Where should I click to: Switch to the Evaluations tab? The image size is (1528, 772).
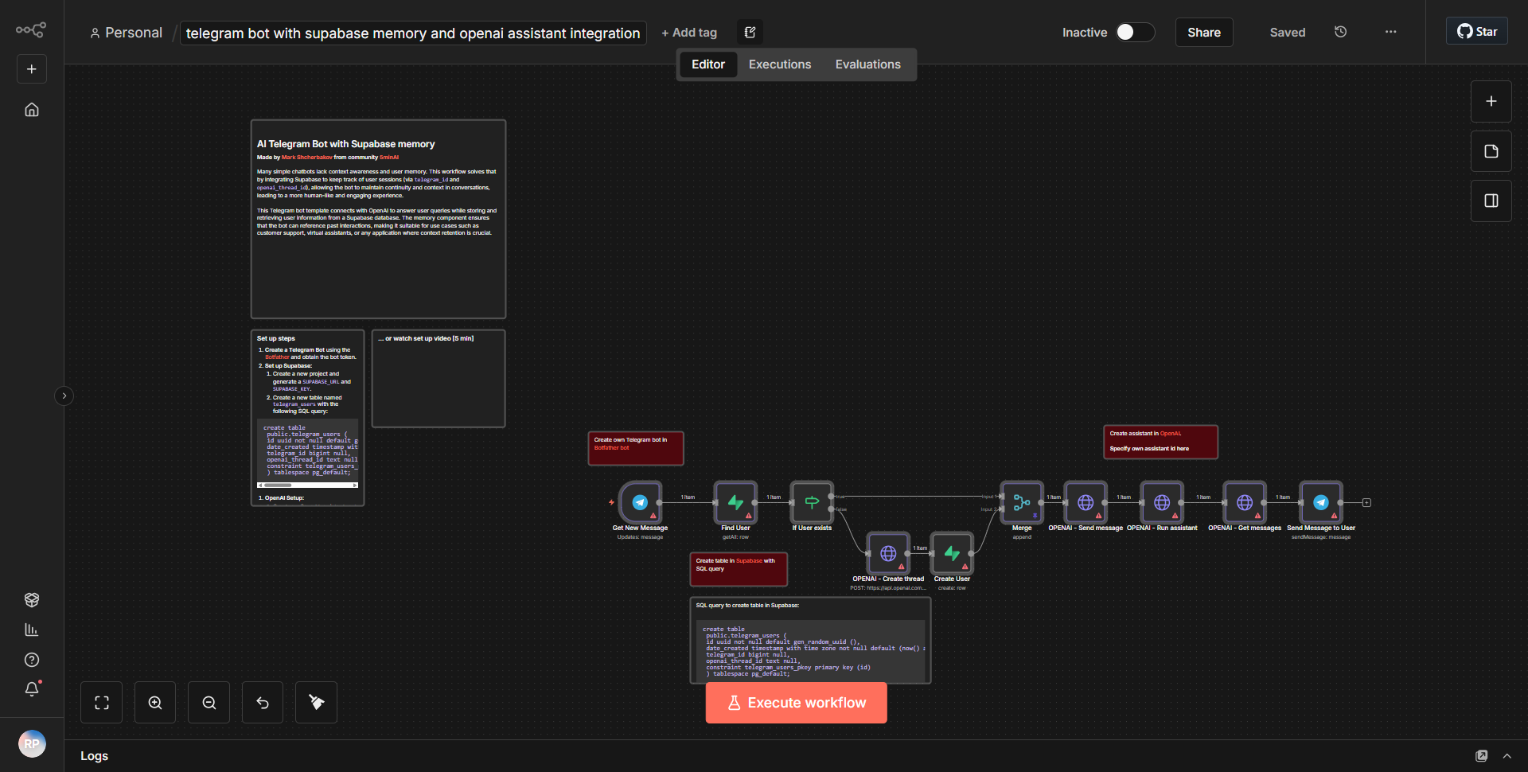868,64
